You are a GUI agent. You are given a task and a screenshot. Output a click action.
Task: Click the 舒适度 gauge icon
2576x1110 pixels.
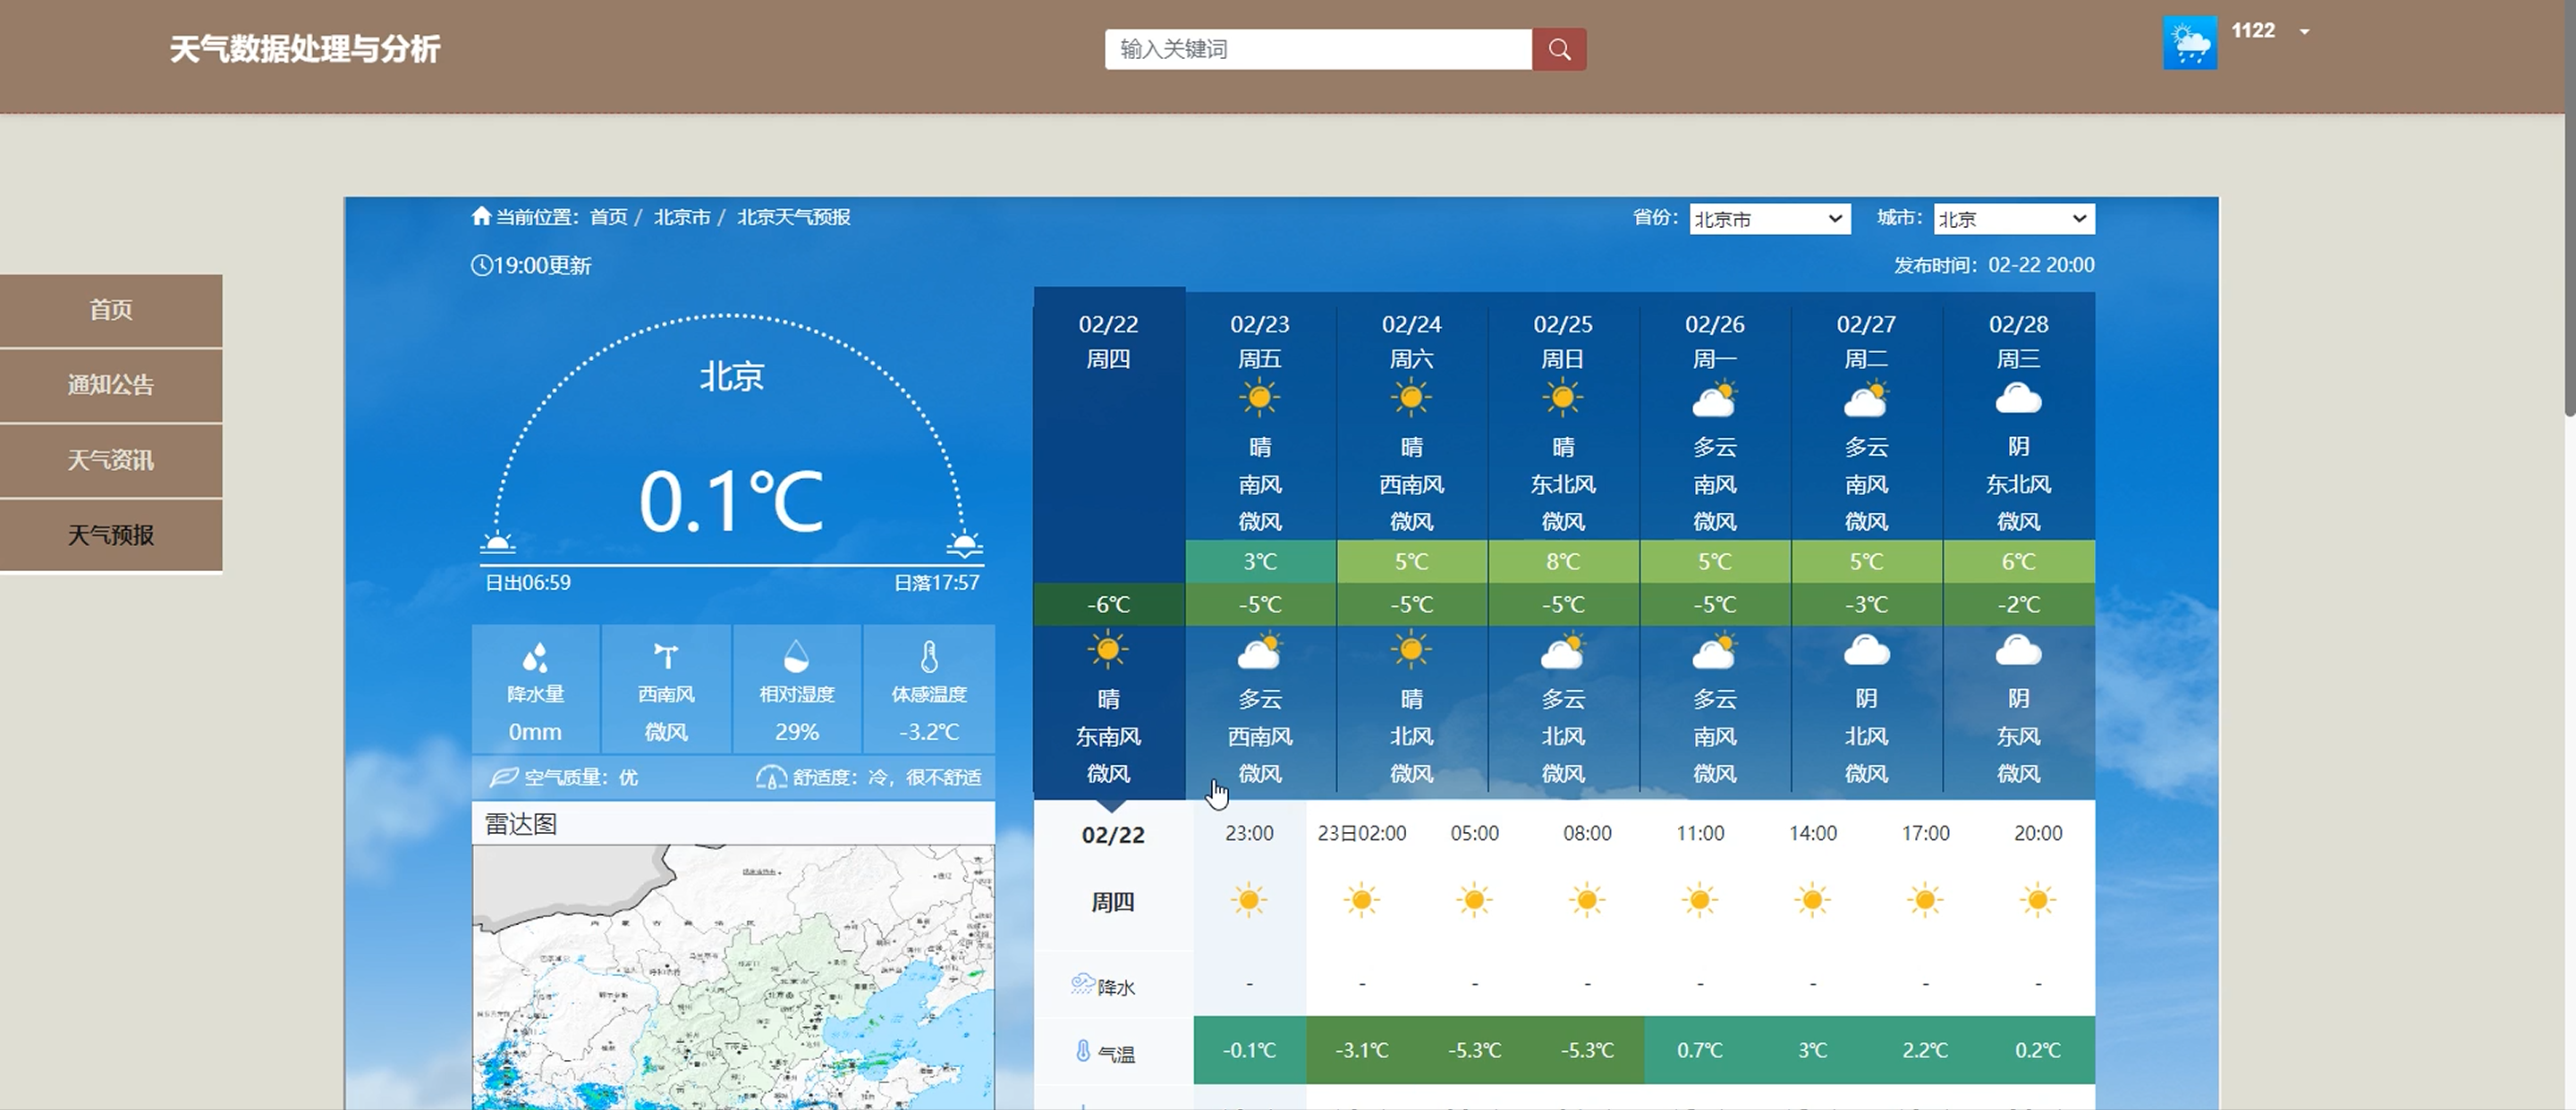(x=771, y=777)
